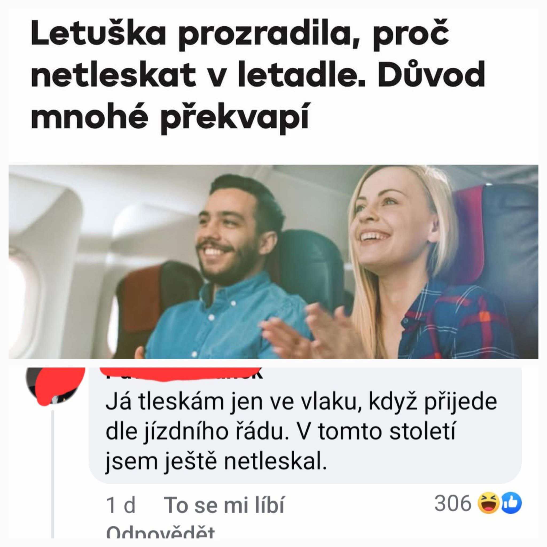547x547 pixels.
Task: Click the vertical reply thread line
Action: point(52,470)
